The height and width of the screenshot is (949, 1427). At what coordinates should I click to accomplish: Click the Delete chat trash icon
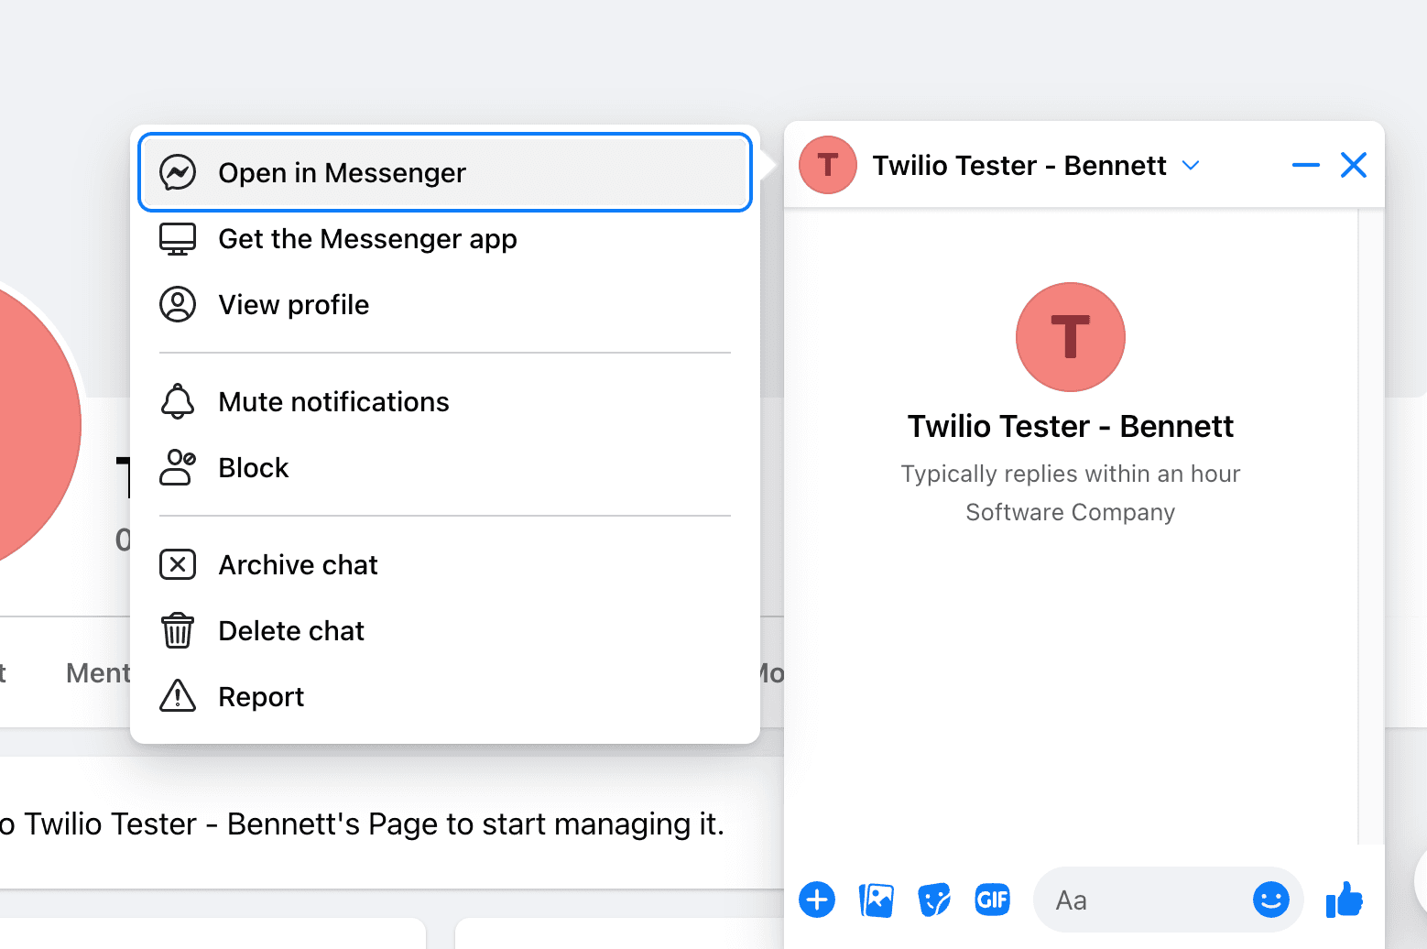pos(178,630)
